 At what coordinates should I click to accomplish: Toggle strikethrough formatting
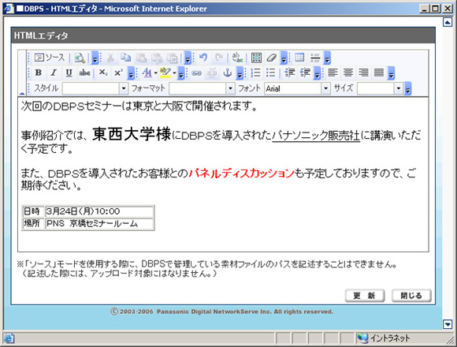(84, 73)
